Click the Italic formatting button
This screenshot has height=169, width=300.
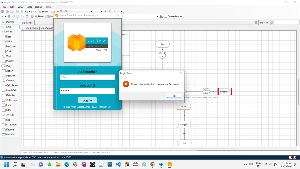(110, 11)
